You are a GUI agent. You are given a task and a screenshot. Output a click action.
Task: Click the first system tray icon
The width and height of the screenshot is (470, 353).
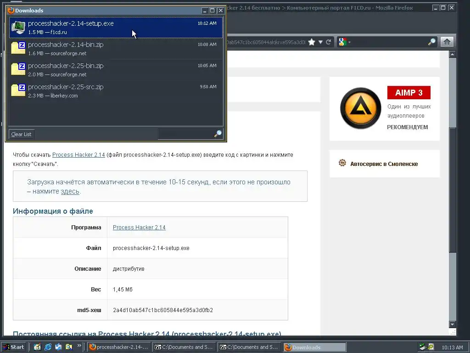[x=423, y=347]
